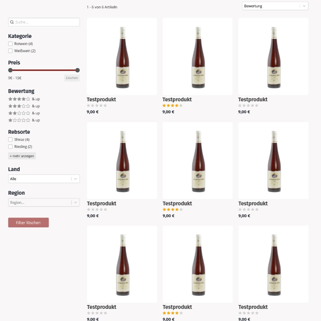
Task: Click star rating of top-right Testprodukt
Action: [248, 105]
